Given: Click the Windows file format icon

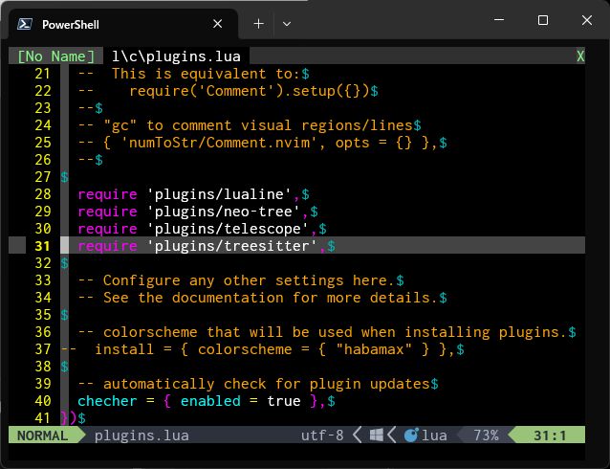Looking at the screenshot, I should tap(377, 435).
